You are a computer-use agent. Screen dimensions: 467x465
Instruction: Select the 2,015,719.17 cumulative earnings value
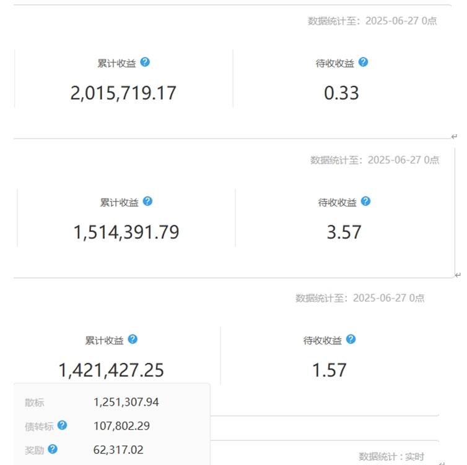click(x=123, y=93)
